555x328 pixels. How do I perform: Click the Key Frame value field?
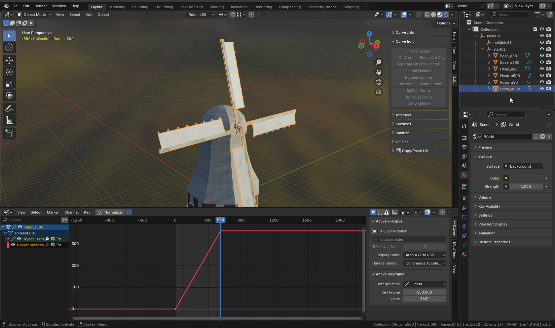coord(425,292)
